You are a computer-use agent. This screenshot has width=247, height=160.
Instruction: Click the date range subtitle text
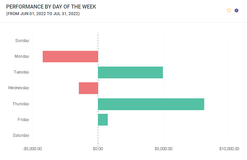[x=43, y=14]
